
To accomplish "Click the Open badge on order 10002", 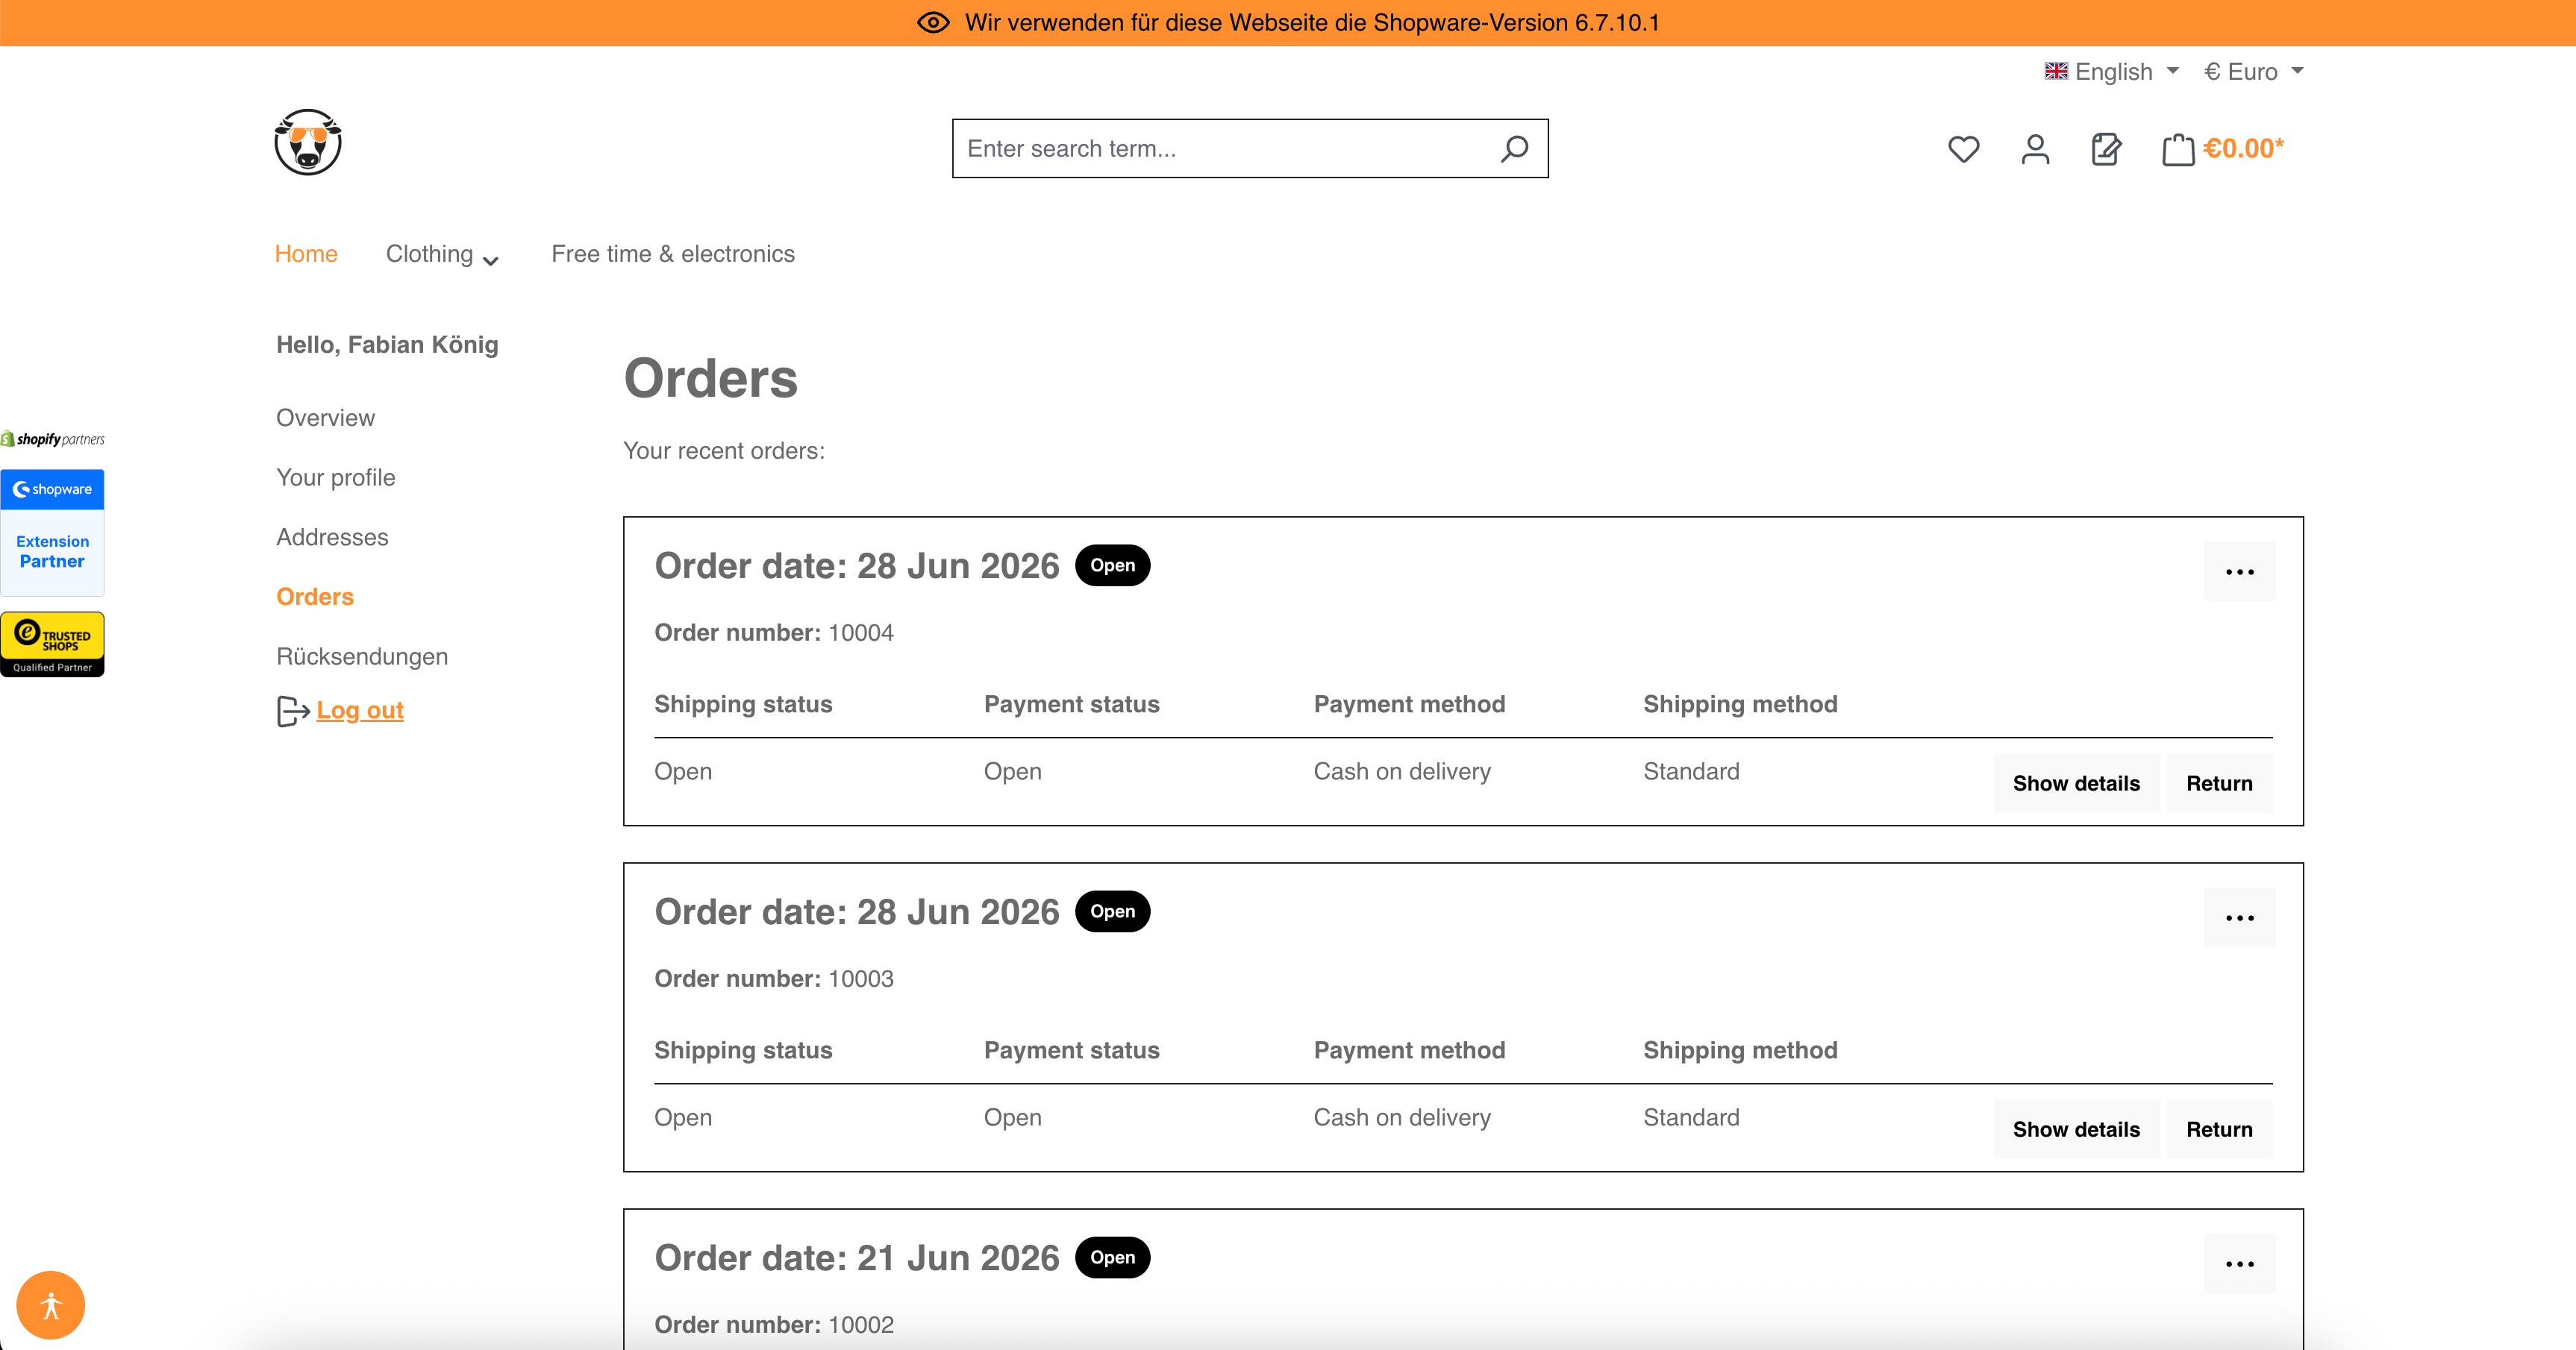I will click(1112, 1257).
